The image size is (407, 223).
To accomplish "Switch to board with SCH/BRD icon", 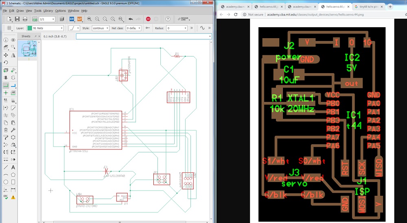I will 35,19.
